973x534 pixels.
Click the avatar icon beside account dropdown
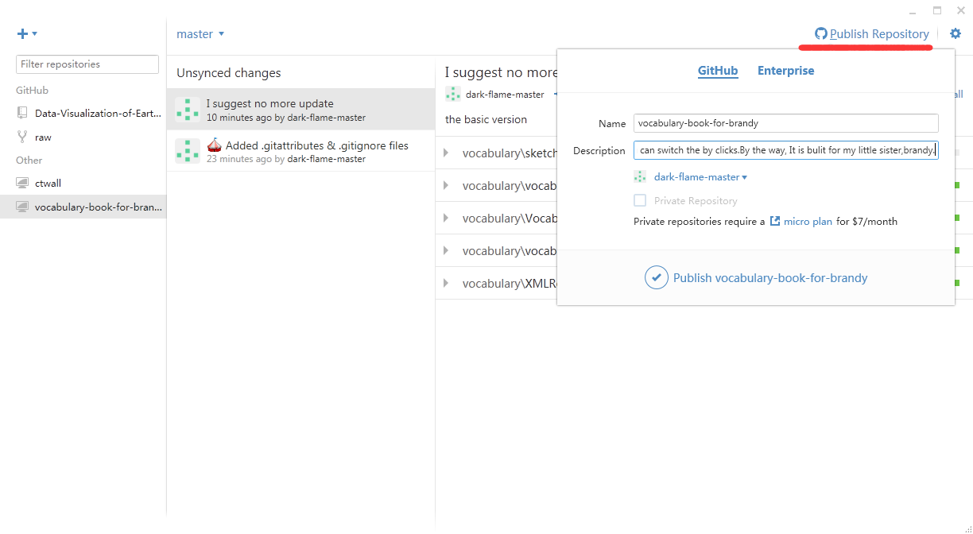(640, 177)
